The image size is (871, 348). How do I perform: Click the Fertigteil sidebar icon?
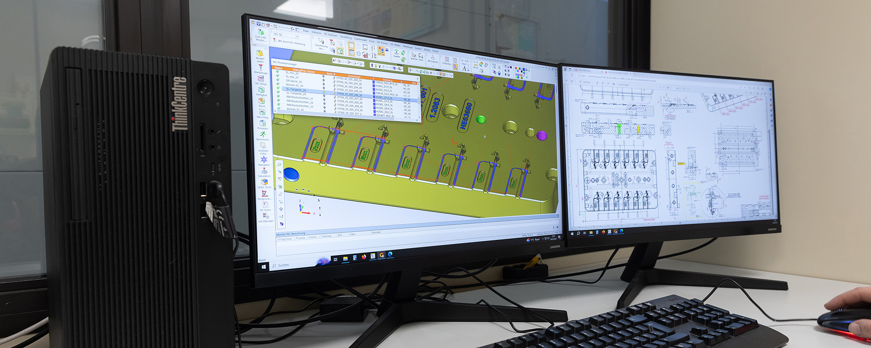(x=261, y=92)
